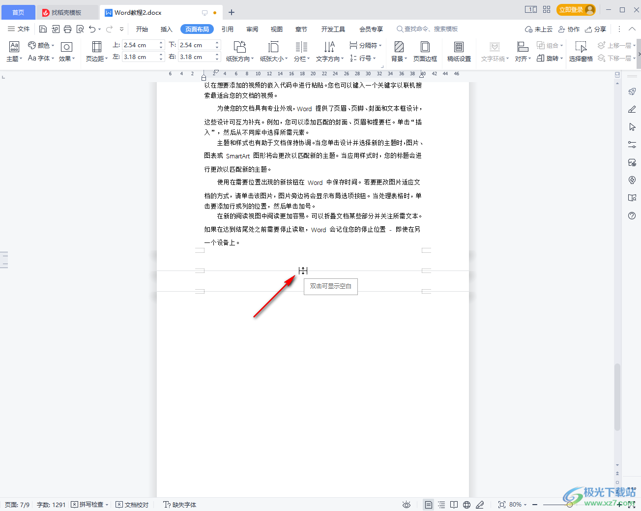Click the 协作 collaborate button
641x511 pixels.
[569, 29]
